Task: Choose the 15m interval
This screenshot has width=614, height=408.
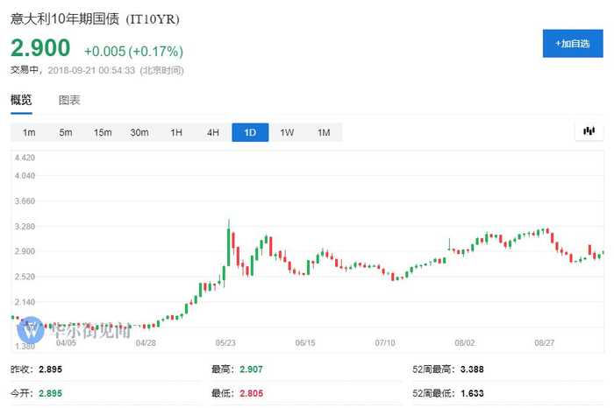Action: pos(103,132)
